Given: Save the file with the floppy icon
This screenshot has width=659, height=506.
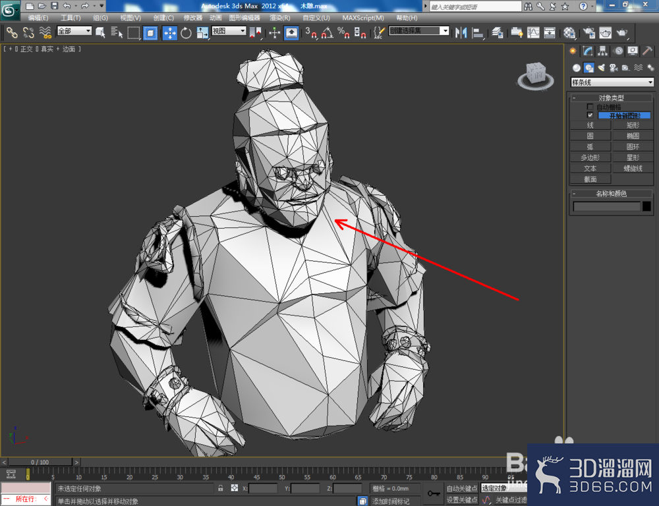Looking at the screenshot, I should pyautogui.click(x=54, y=6).
